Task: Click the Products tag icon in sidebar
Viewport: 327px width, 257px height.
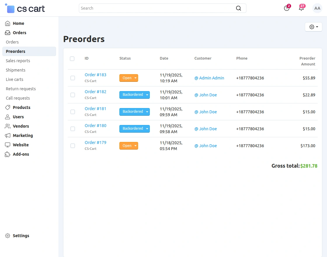Action: tap(8, 107)
